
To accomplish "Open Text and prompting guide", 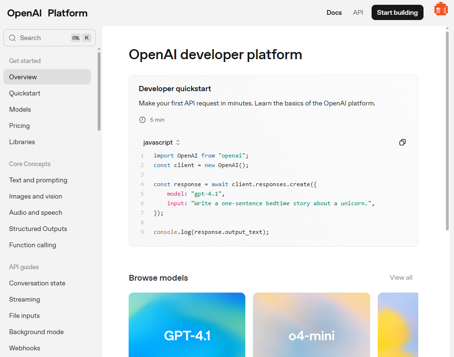I will coord(38,180).
